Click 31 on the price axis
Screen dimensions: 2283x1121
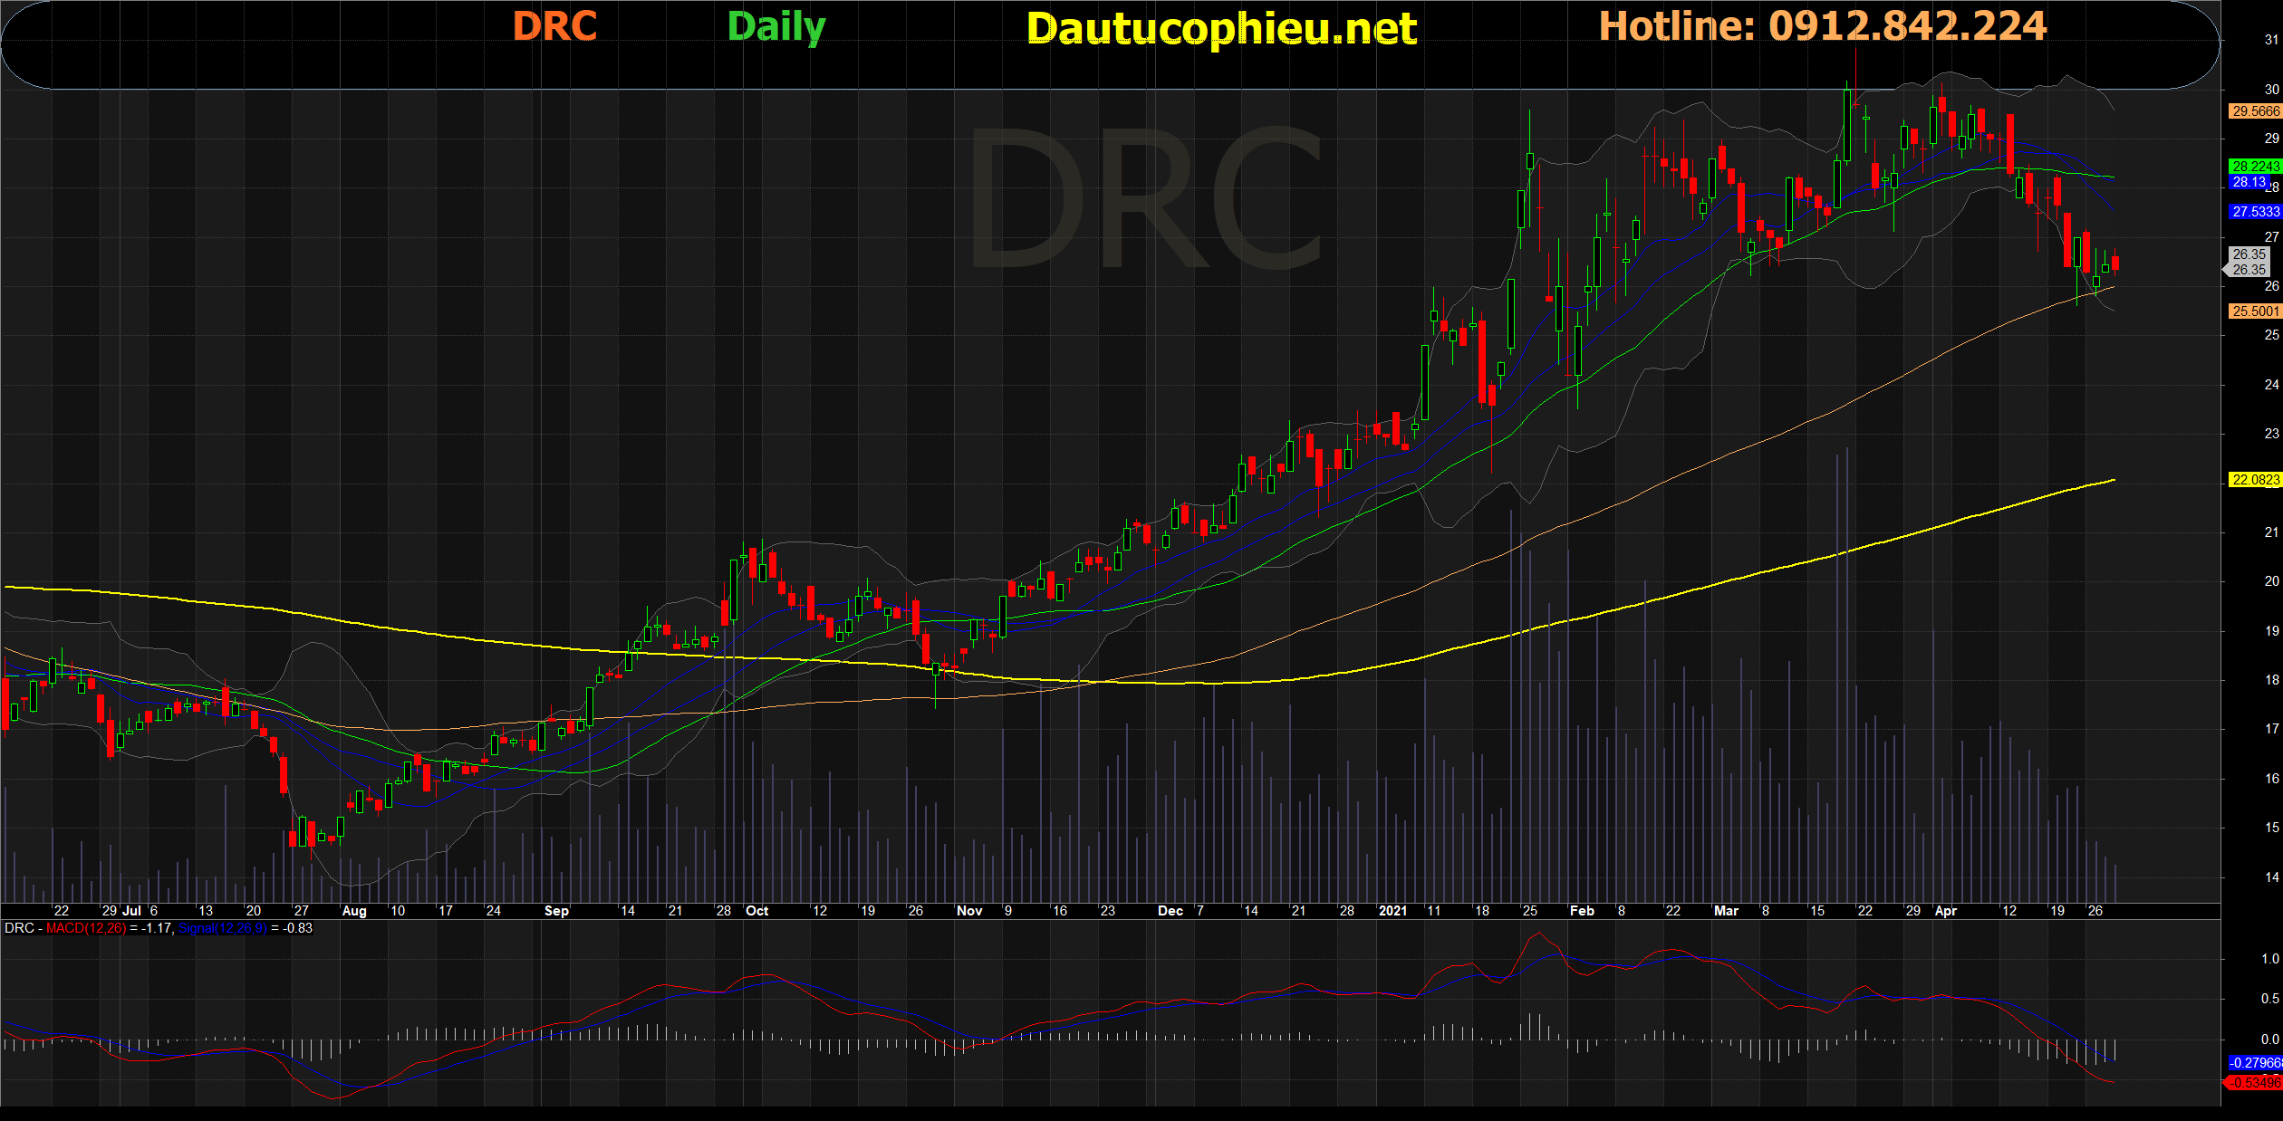coord(2271,40)
